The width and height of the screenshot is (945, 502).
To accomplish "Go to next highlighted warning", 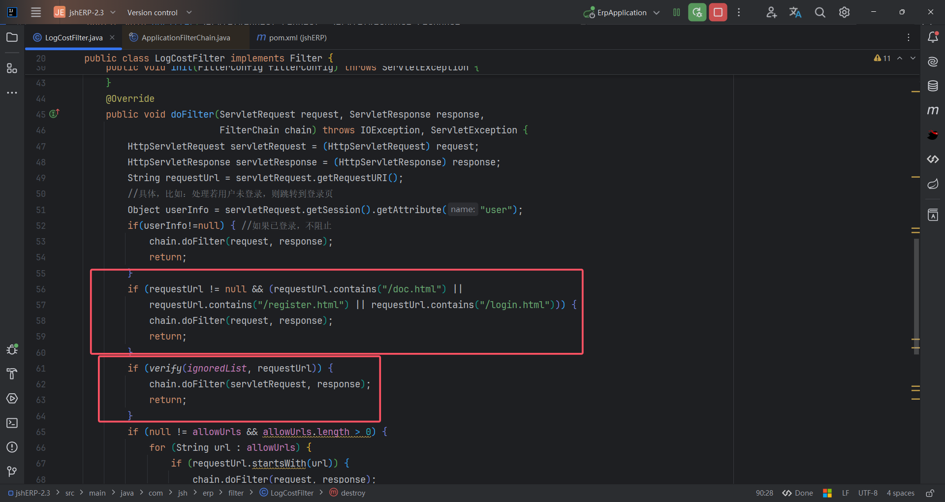I will (x=913, y=58).
